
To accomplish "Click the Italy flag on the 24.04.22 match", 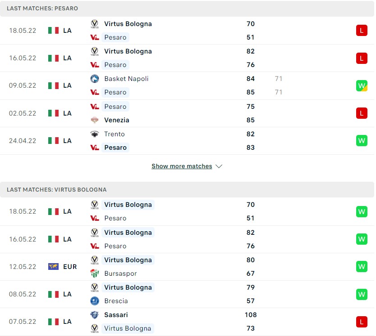I will click(53, 141).
